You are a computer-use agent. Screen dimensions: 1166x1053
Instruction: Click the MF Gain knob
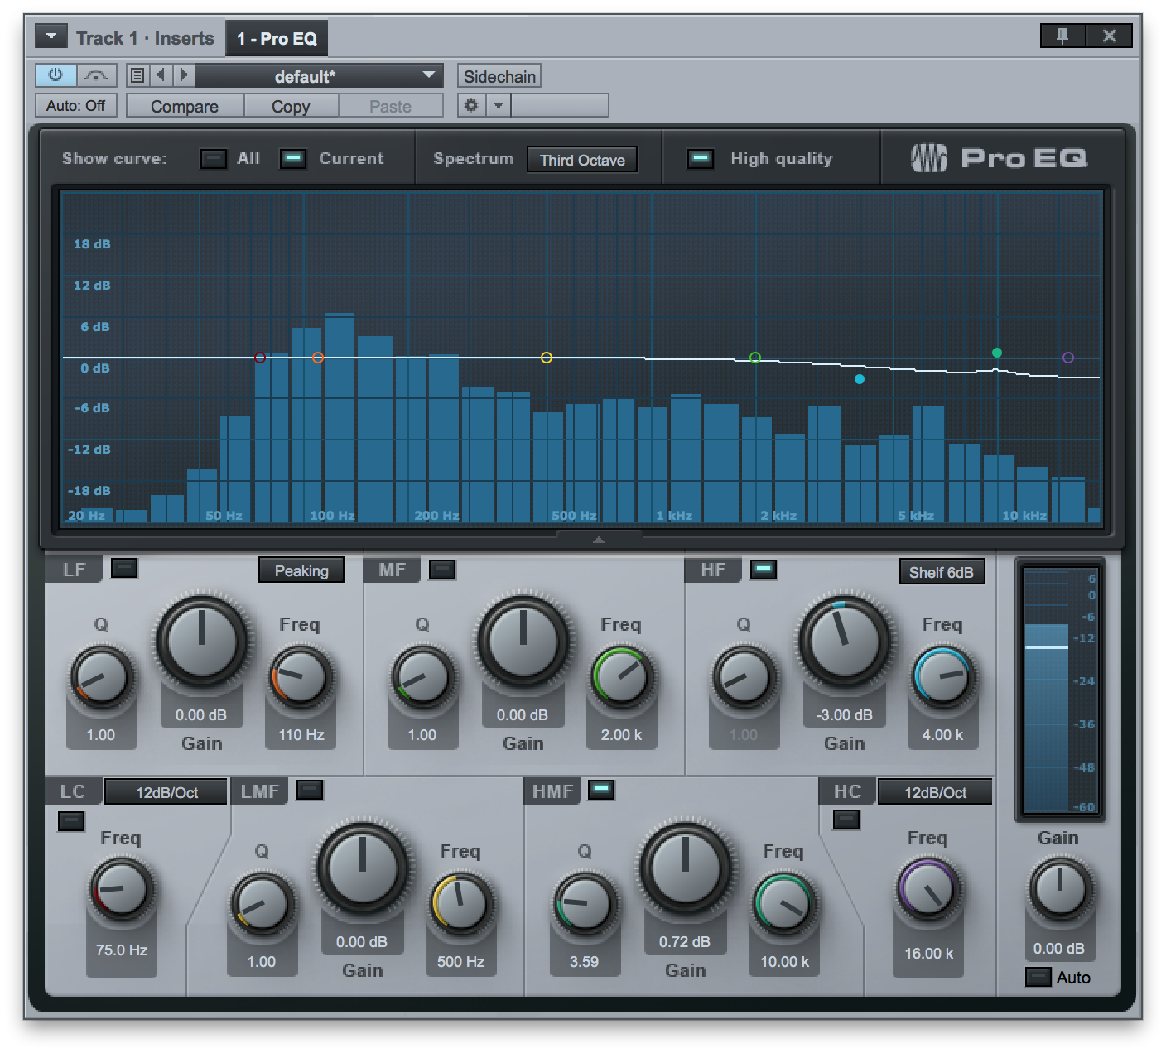click(523, 640)
